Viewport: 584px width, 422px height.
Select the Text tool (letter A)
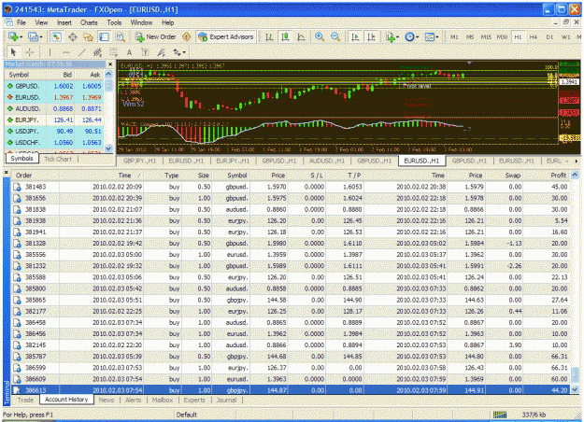(129, 52)
